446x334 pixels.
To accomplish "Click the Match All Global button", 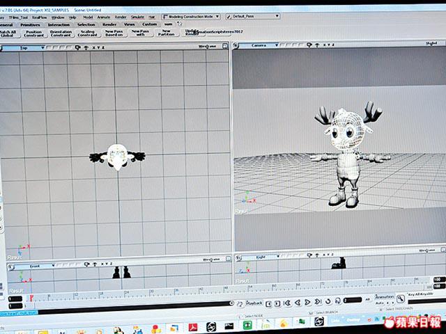I will tap(8, 34).
